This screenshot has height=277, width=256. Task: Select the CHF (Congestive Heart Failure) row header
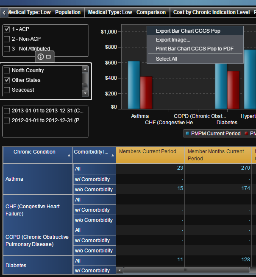pyautogui.click(x=38, y=210)
